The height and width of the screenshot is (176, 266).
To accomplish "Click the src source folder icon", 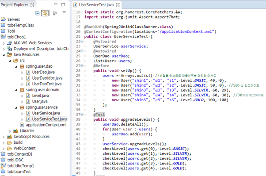I will click(x=16, y=61).
